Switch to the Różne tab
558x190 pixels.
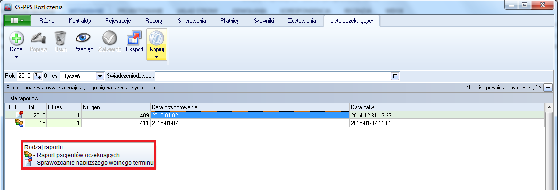point(46,21)
